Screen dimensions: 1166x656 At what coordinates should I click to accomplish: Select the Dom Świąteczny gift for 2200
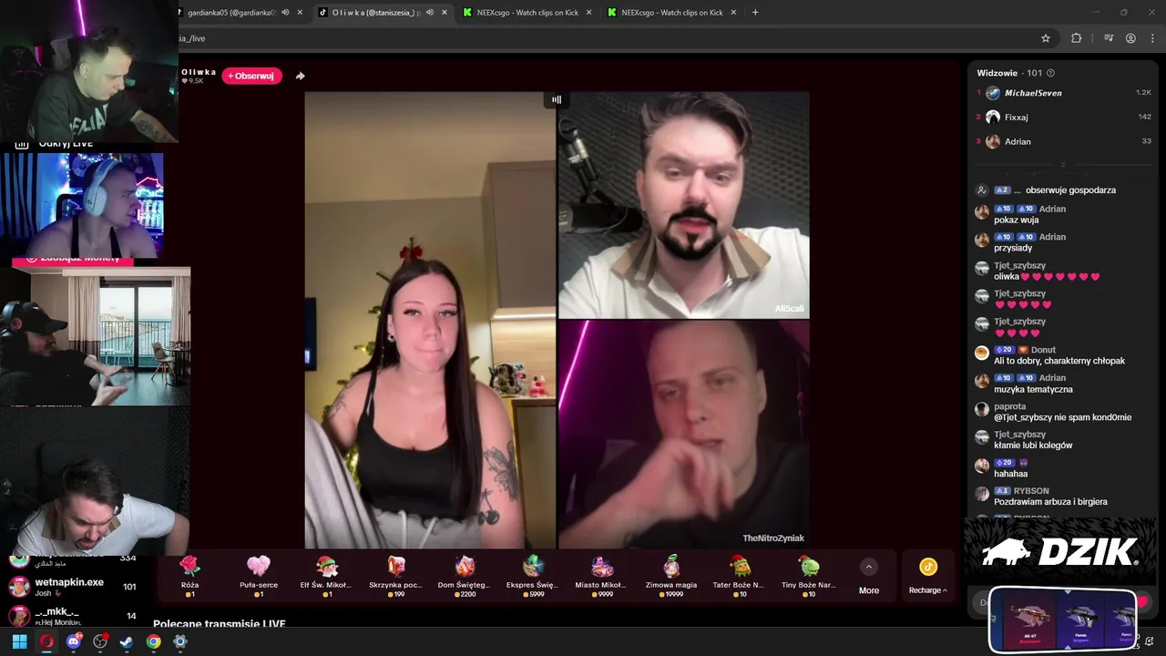pos(465,576)
